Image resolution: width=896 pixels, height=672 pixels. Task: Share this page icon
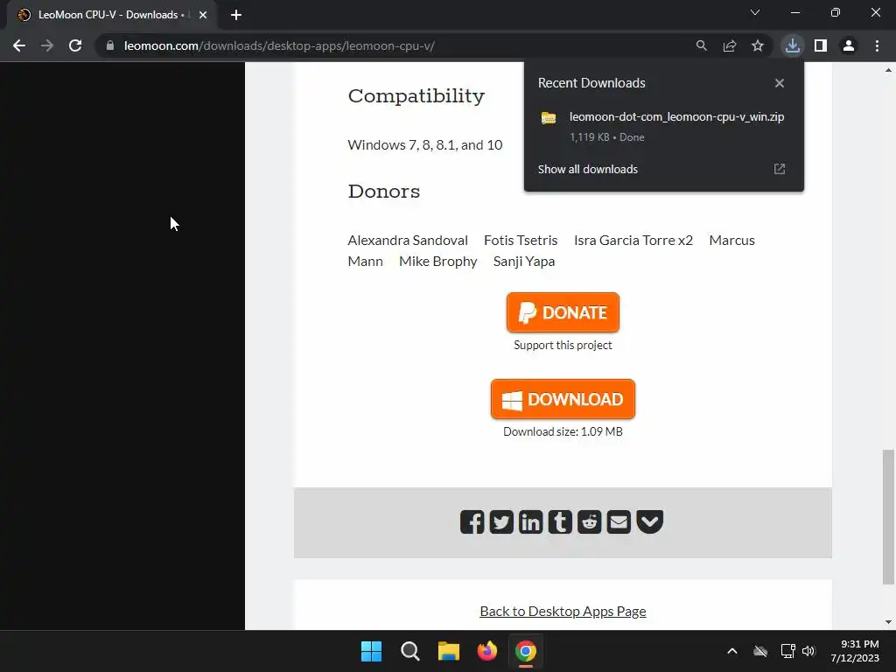point(729,45)
